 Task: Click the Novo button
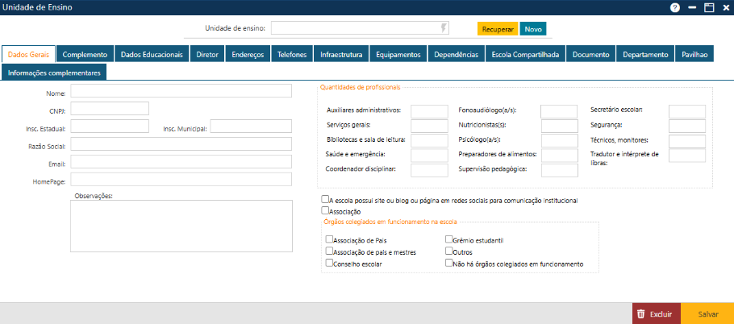pos(533,28)
